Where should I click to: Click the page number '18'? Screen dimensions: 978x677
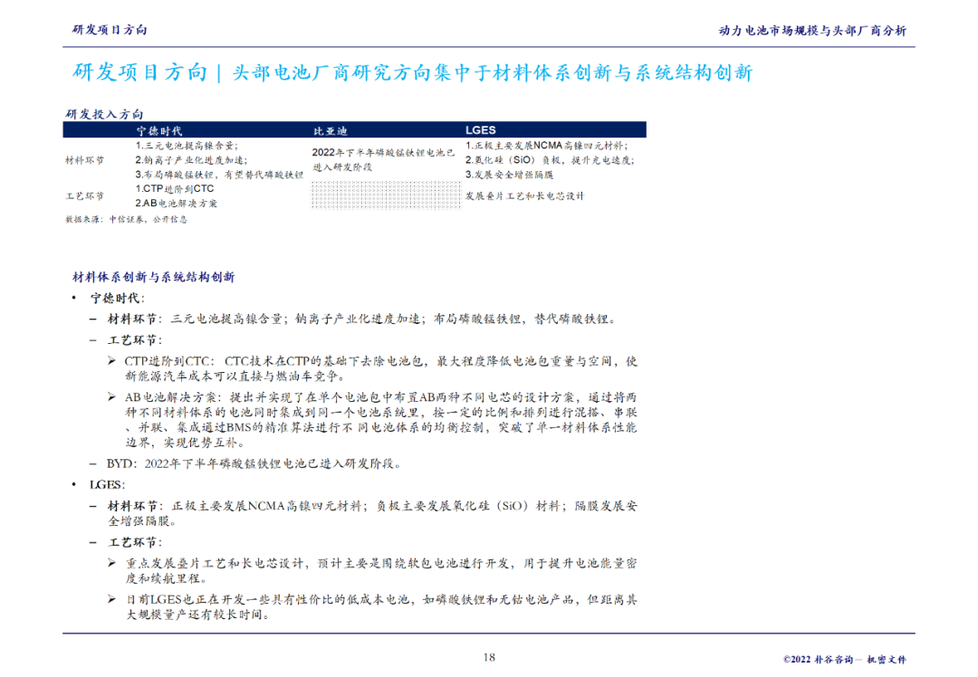pyautogui.click(x=489, y=657)
